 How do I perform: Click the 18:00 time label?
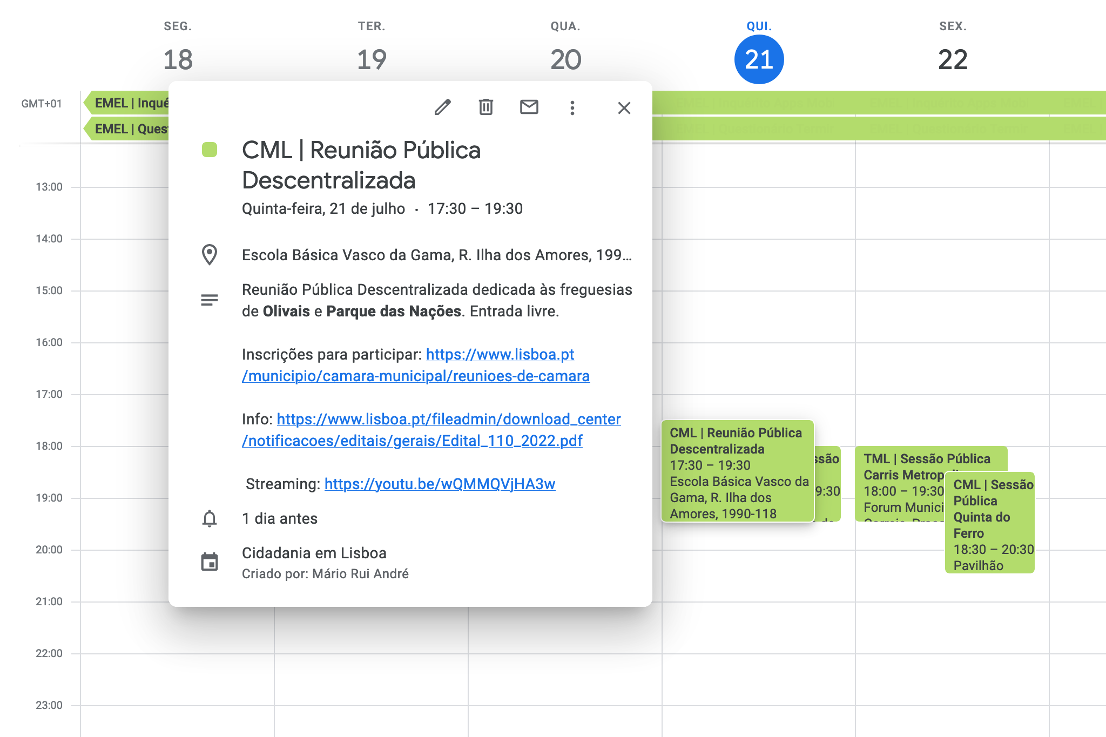tap(49, 446)
